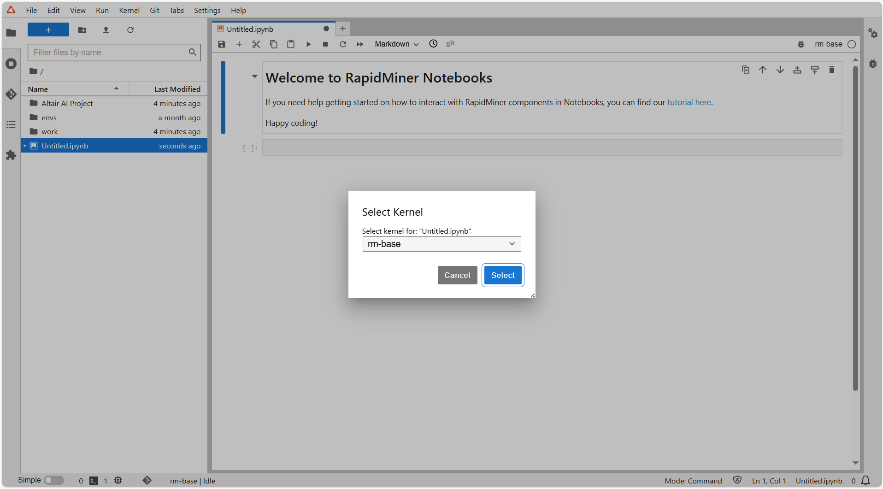Select Untitled.ipynb in file list
883x489 pixels.
pyautogui.click(x=114, y=146)
